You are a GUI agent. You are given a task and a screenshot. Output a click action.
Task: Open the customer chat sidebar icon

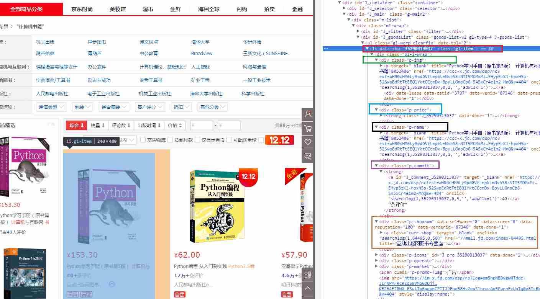tap(307, 156)
